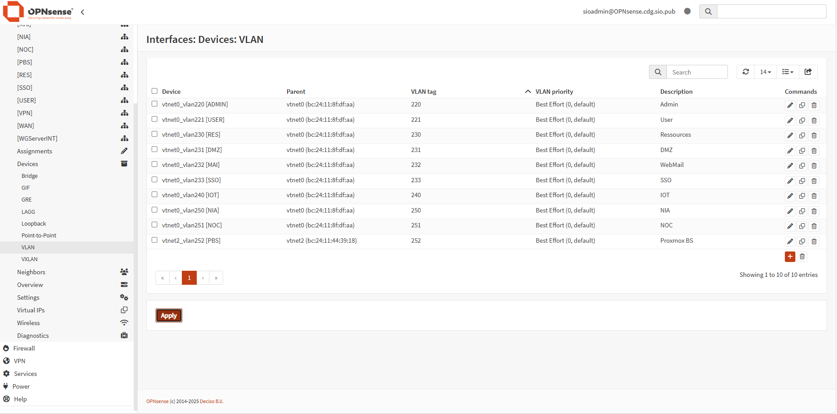Sort the table by VLAN tag column
The image size is (837, 414).
click(423, 92)
